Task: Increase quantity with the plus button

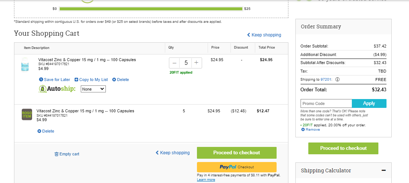Action: point(197,63)
